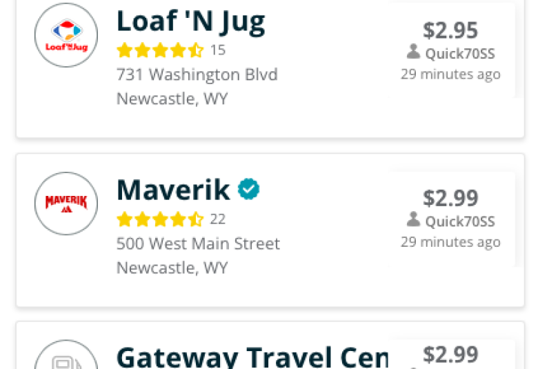This screenshot has width=538, height=369.
Task: View Maverik's 22 reviews count
Action: (x=218, y=219)
